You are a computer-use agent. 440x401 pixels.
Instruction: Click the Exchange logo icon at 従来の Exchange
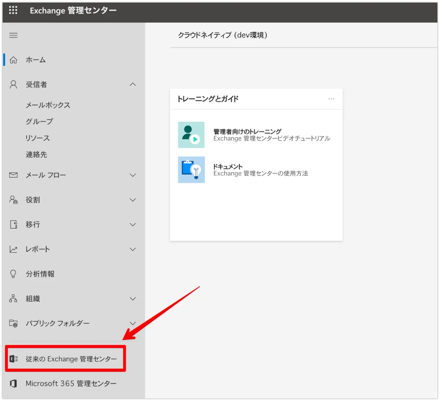click(13, 359)
